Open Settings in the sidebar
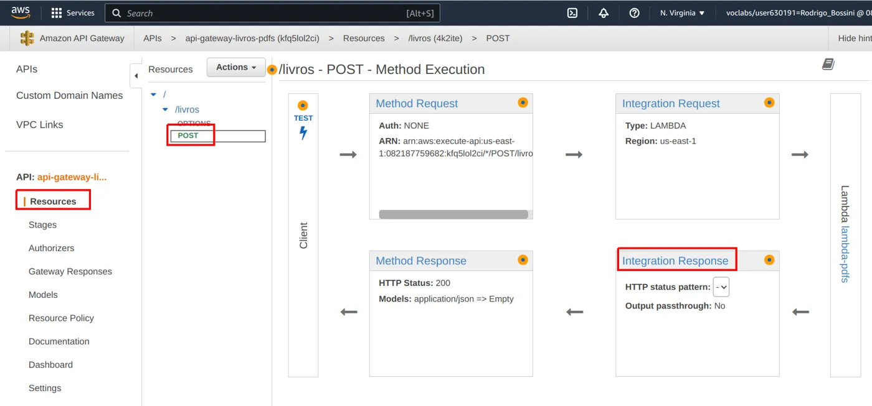The height and width of the screenshot is (406, 872). [45, 388]
